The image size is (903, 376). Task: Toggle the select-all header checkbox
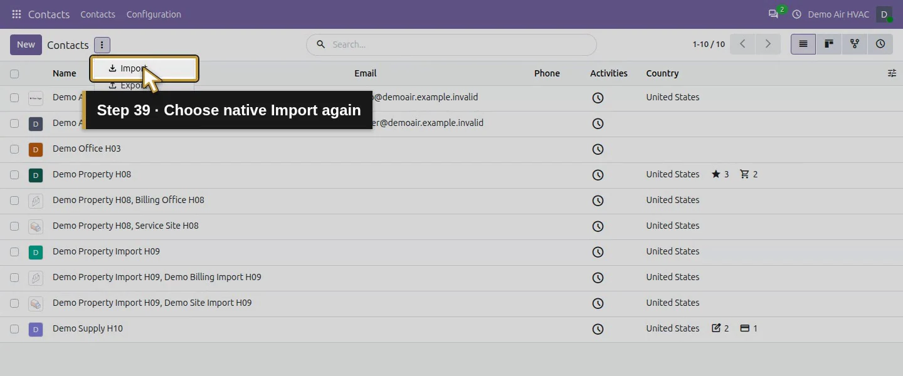[x=14, y=73]
